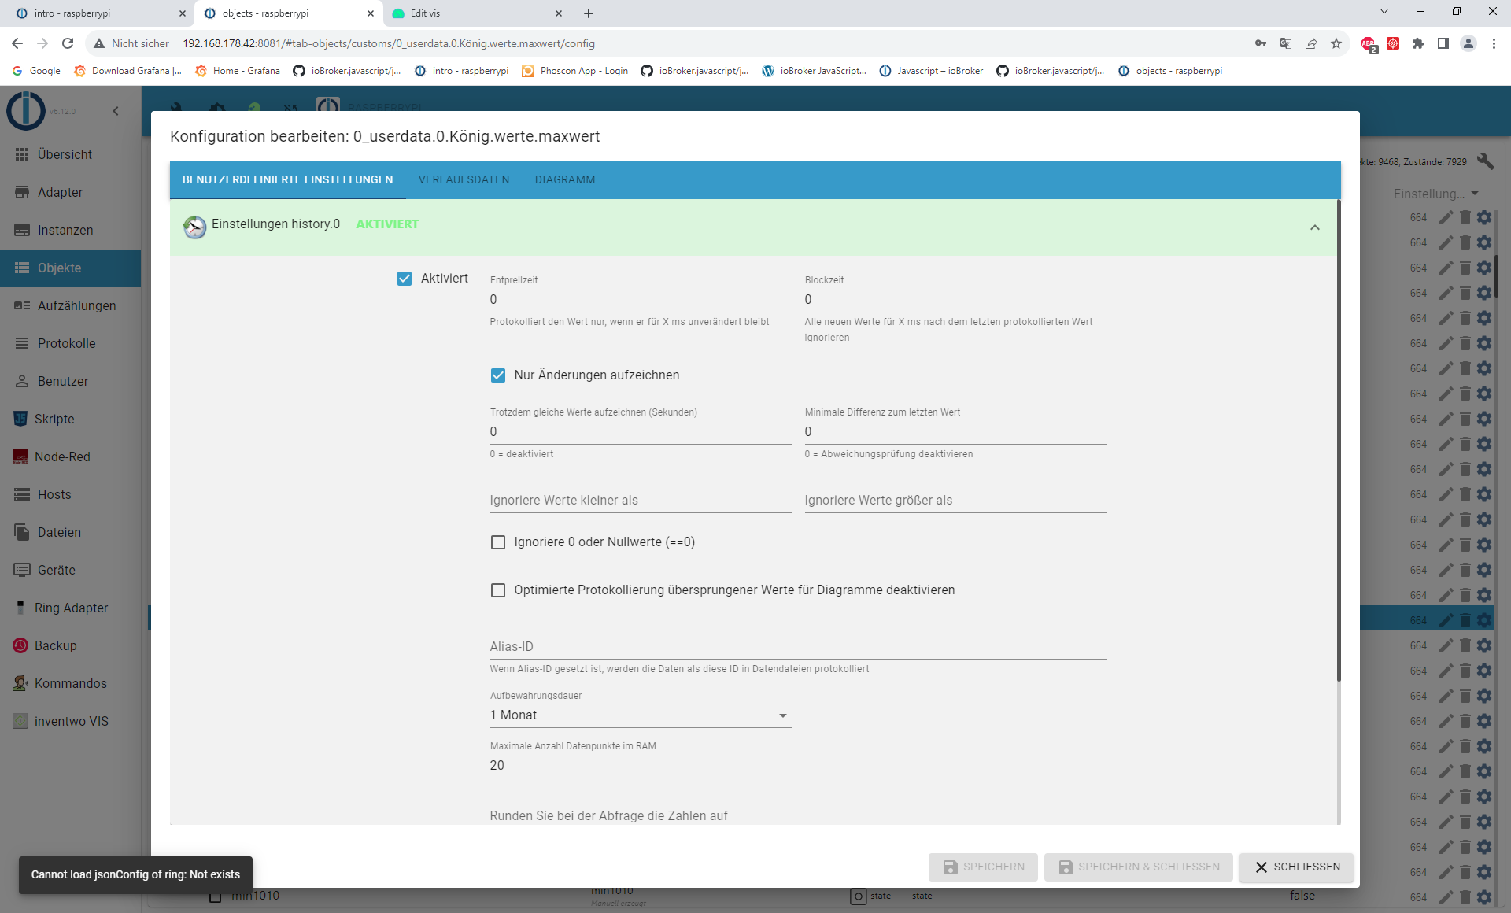Click the ioBroker logo
The width and height of the screenshot is (1511, 913).
coord(26,110)
